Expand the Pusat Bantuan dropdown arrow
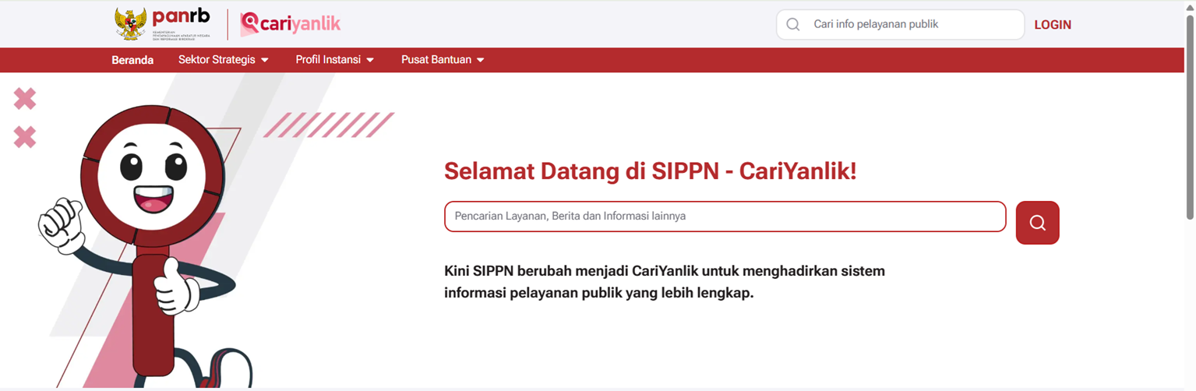 pos(481,60)
